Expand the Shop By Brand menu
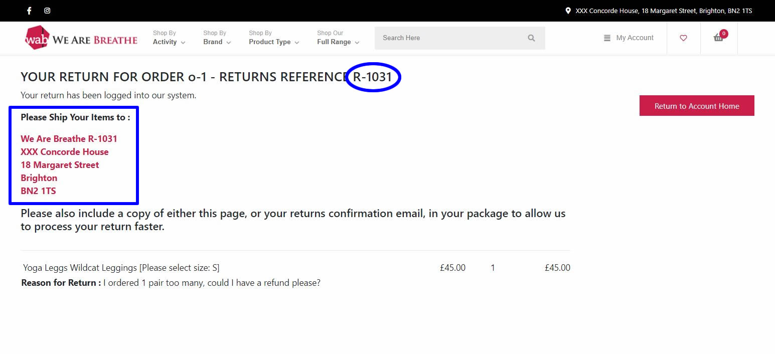775x354 pixels. click(217, 38)
